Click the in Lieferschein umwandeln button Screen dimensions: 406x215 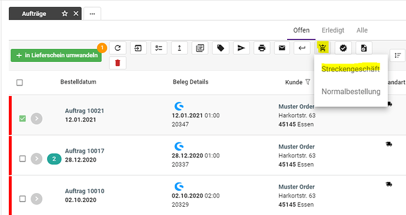[56, 55]
